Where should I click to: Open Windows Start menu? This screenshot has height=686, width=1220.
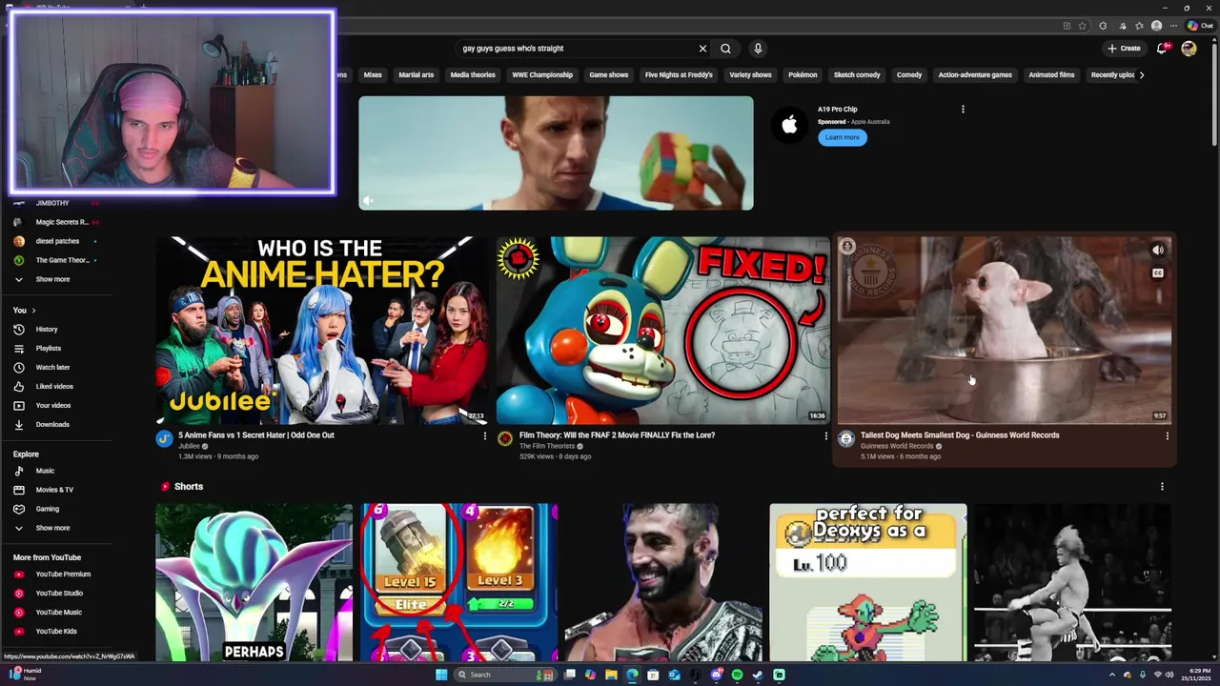pos(441,675)
